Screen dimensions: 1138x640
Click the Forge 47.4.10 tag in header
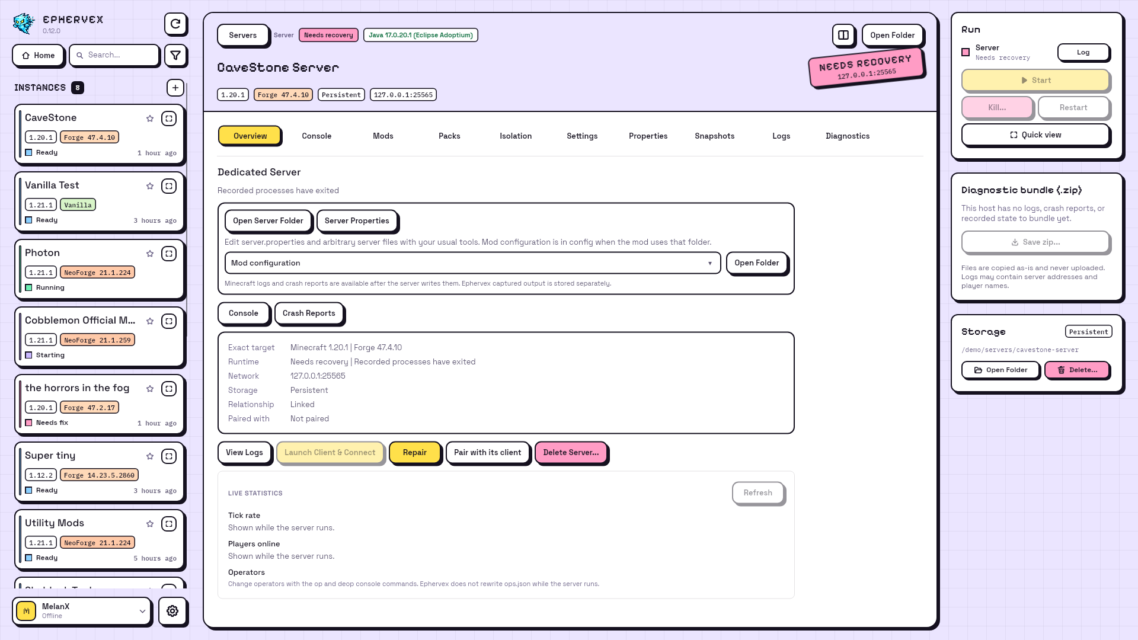point(283,95)
